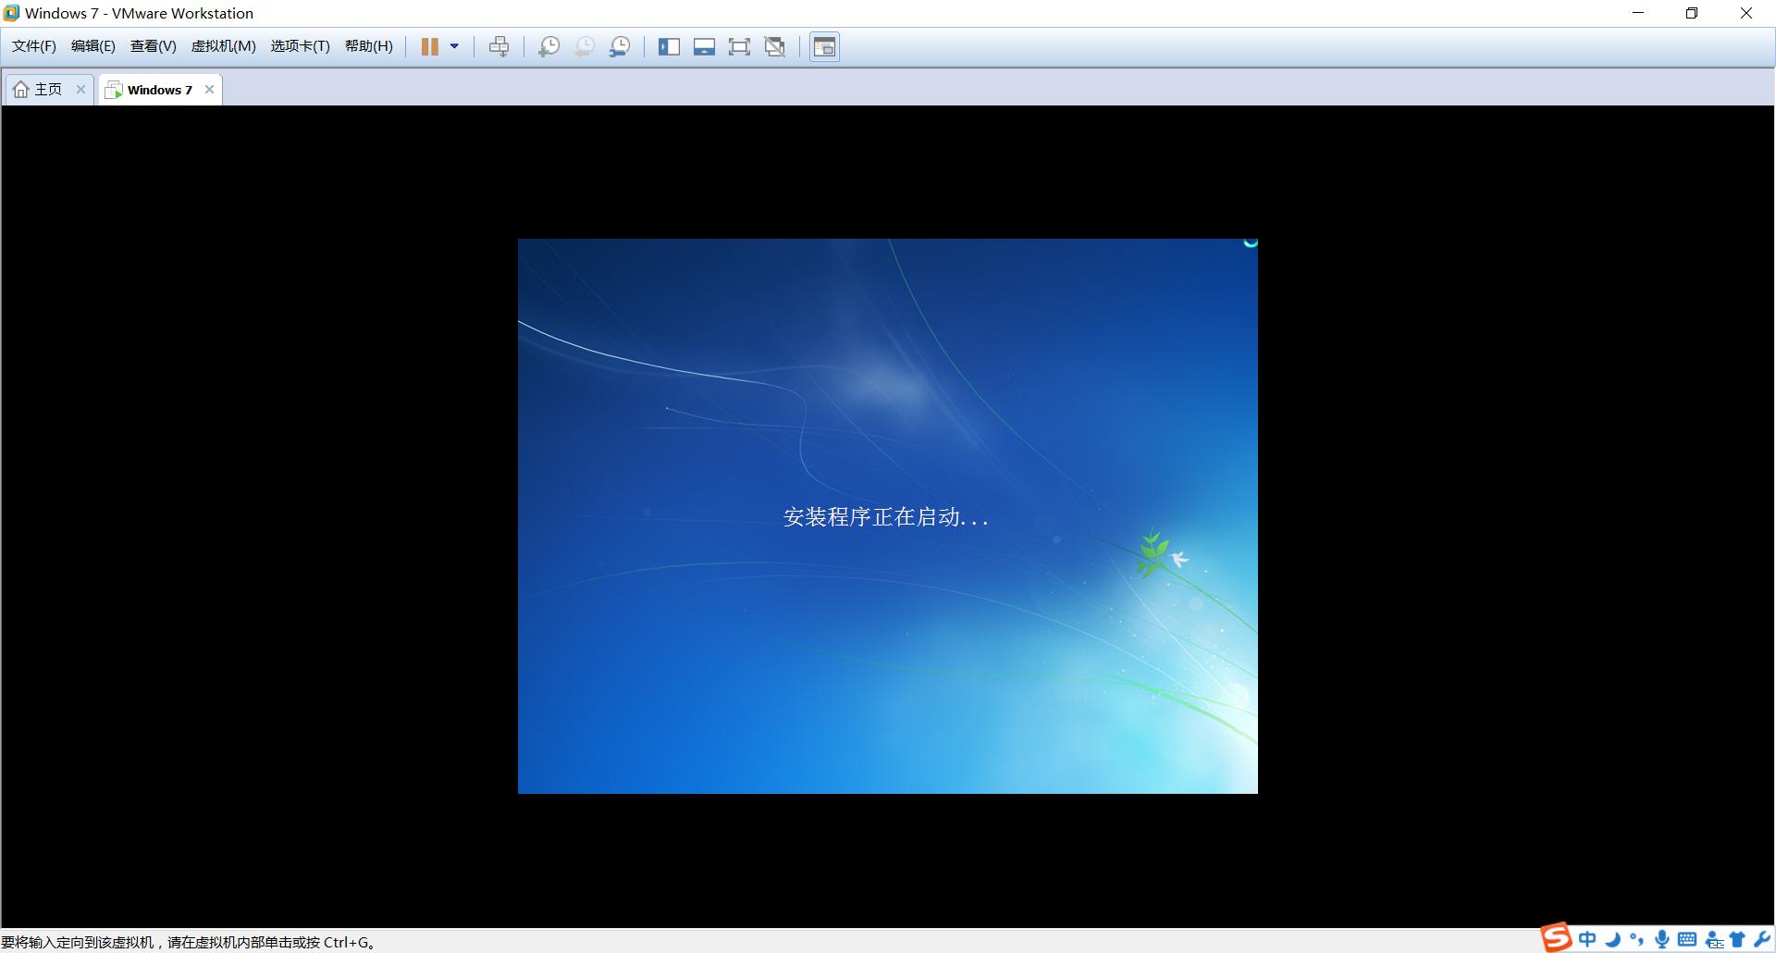Expand the power options dropdown arrow

pyautogui.click(x=454, y=47)
